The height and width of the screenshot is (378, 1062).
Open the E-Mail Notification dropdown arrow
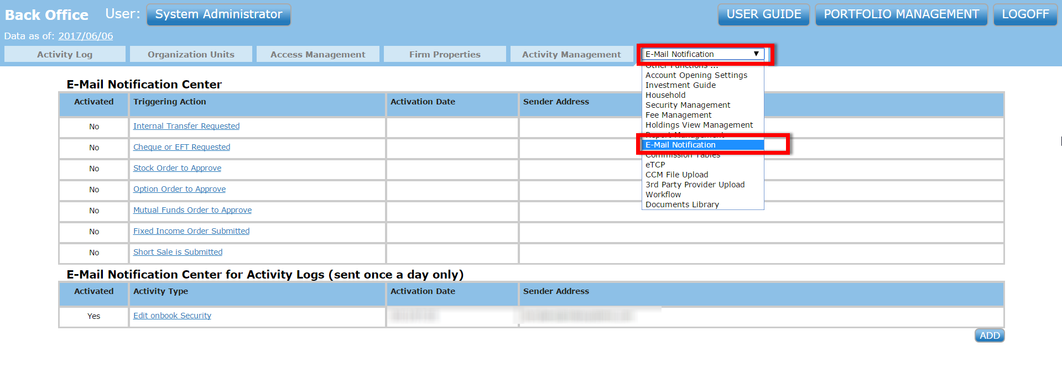(756, 54)
